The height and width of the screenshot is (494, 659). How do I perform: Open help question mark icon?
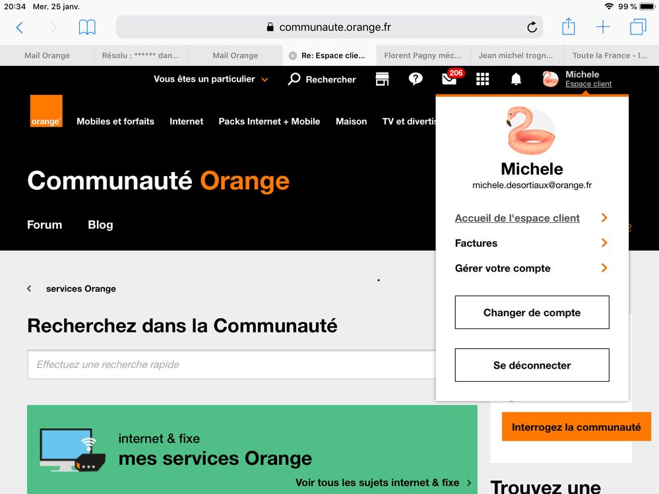415,79
